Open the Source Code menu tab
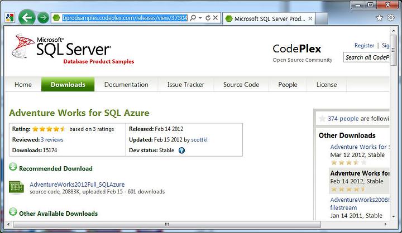 tap(241, 85)
